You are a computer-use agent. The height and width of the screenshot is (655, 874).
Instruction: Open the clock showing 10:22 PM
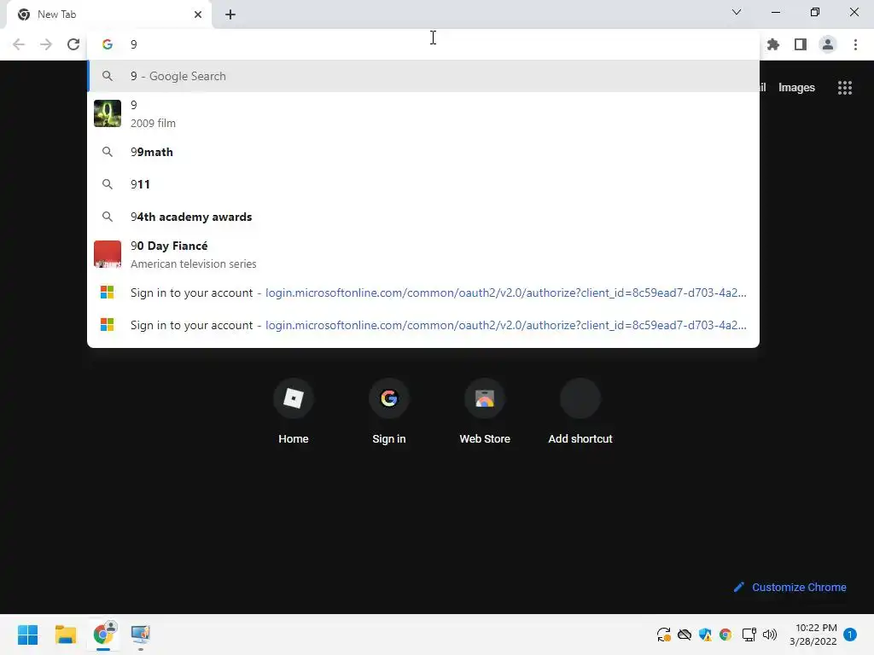click(x=813, y=635)
